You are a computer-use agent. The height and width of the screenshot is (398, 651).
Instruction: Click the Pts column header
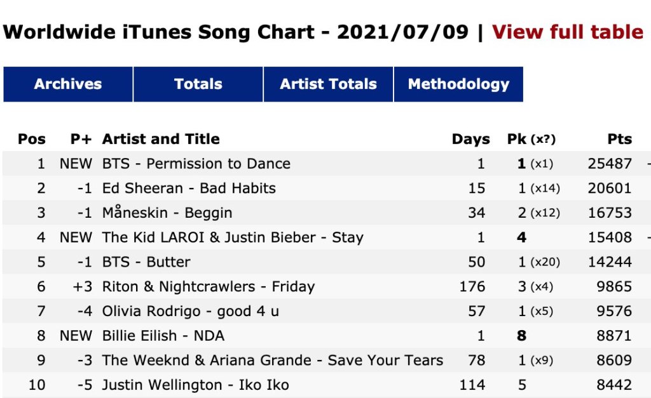point(619,139)
